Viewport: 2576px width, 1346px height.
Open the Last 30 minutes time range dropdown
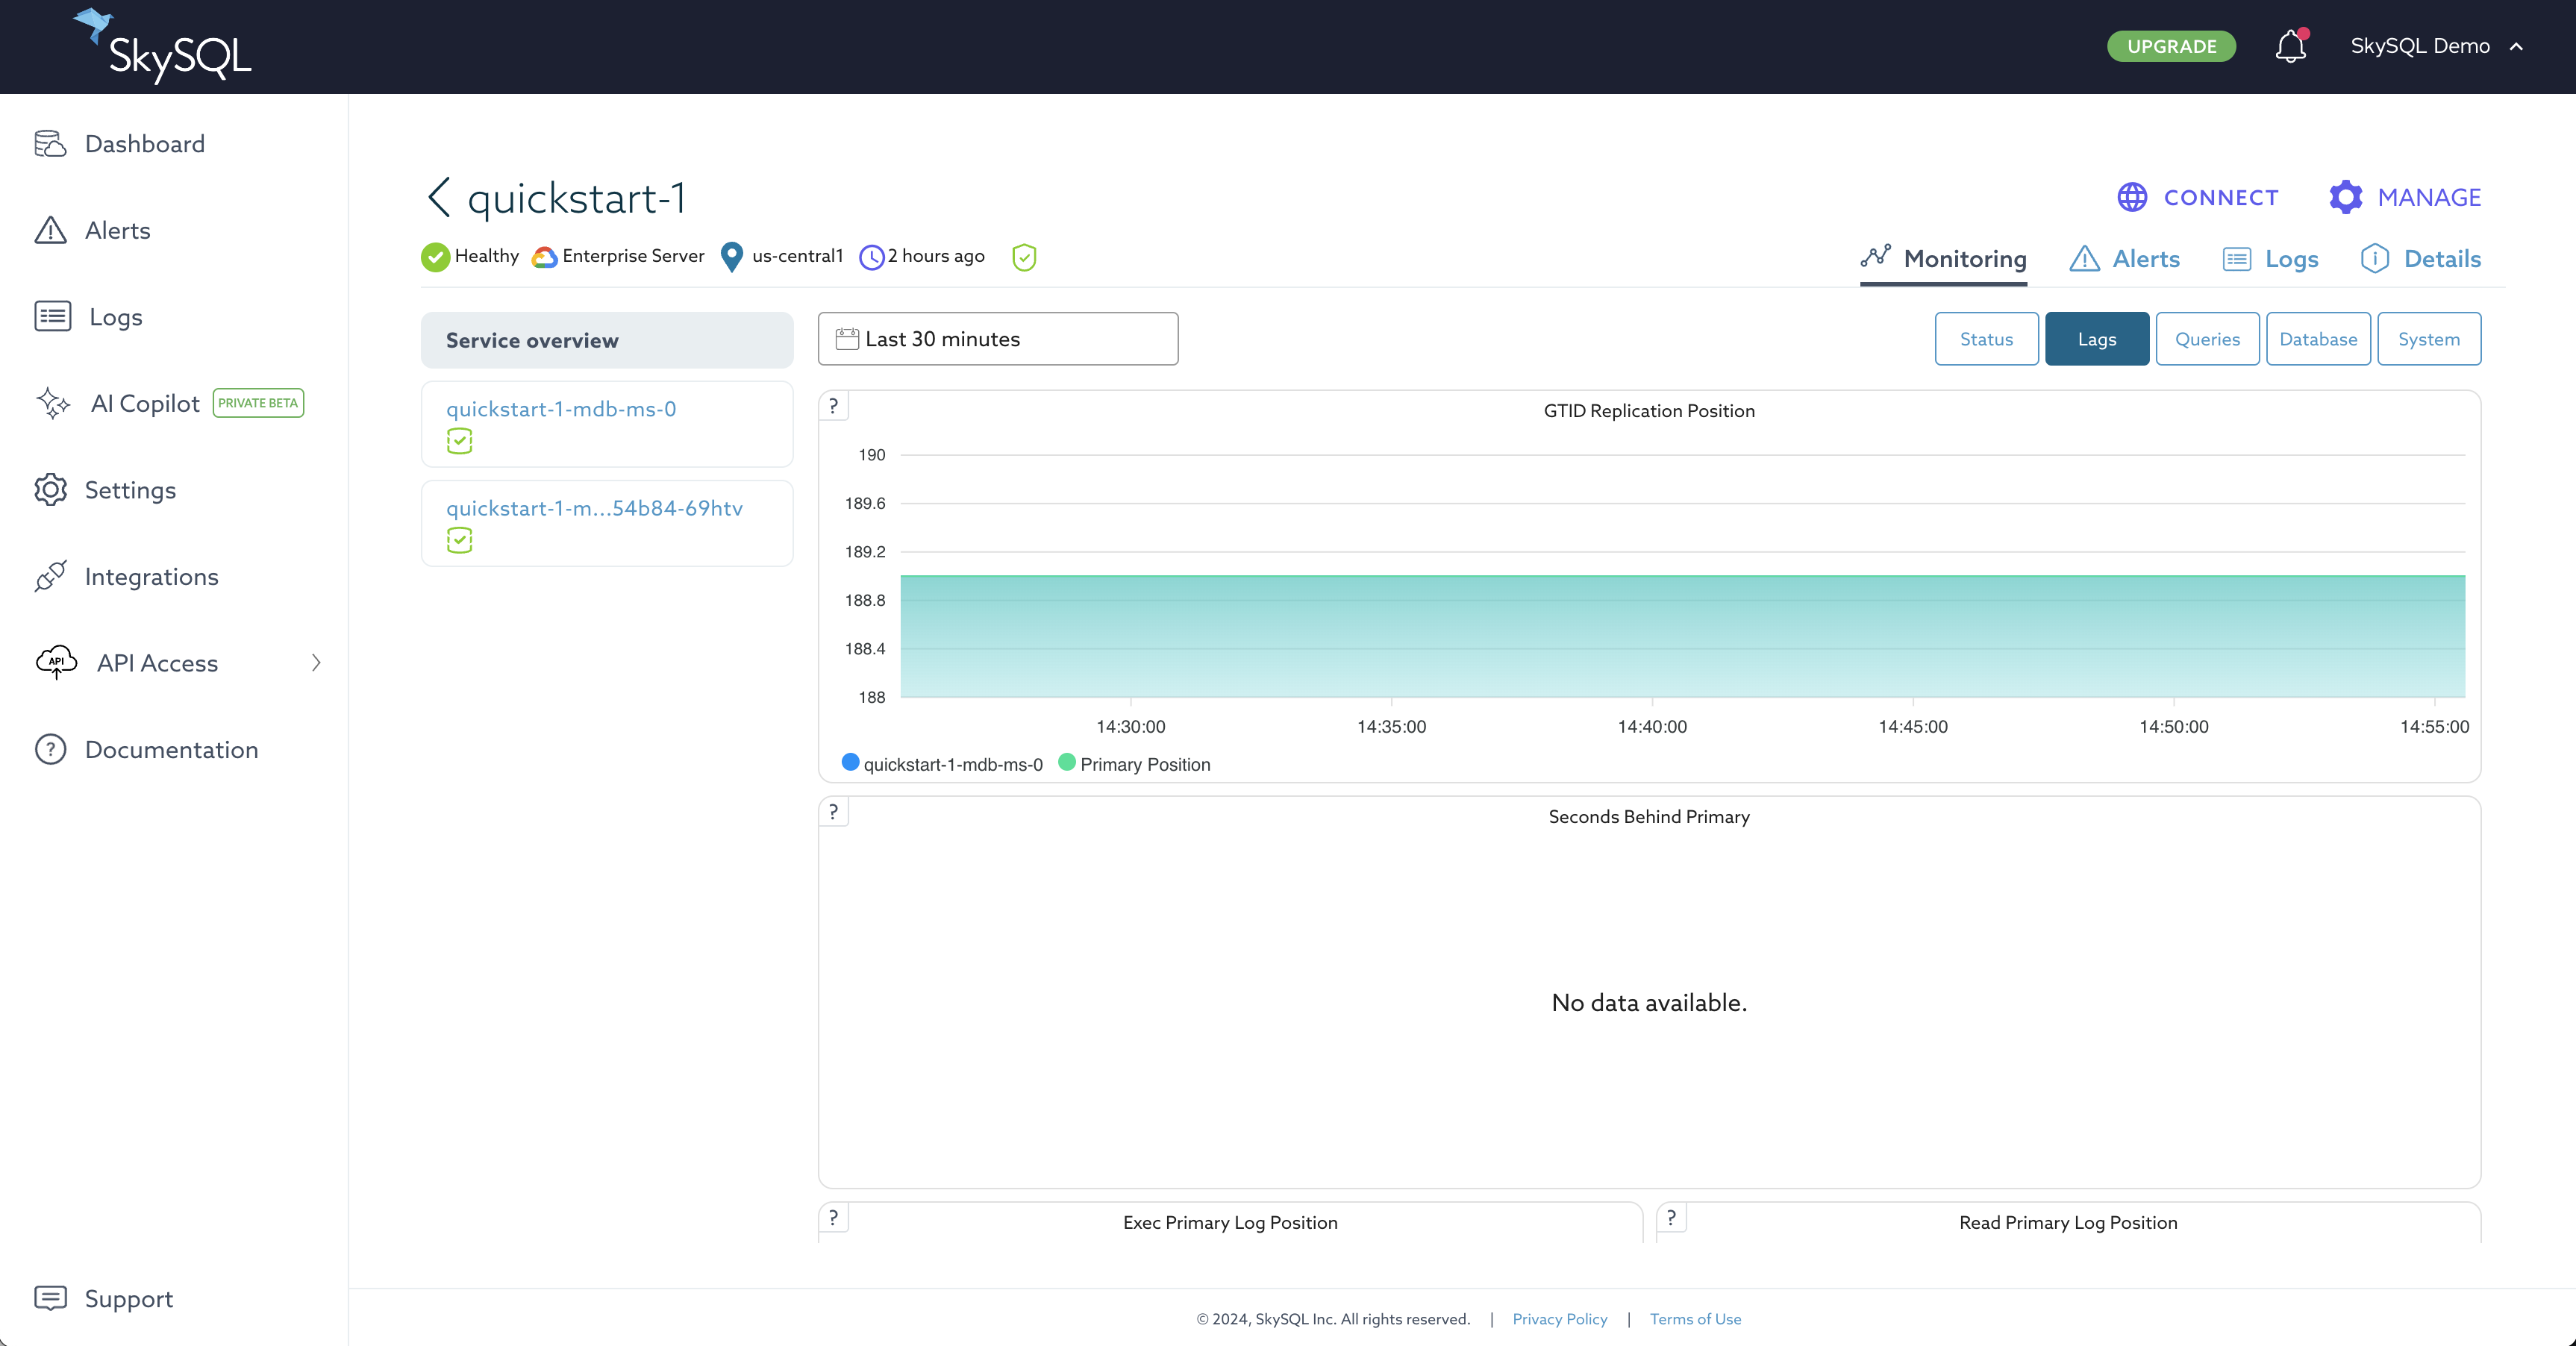998,339
